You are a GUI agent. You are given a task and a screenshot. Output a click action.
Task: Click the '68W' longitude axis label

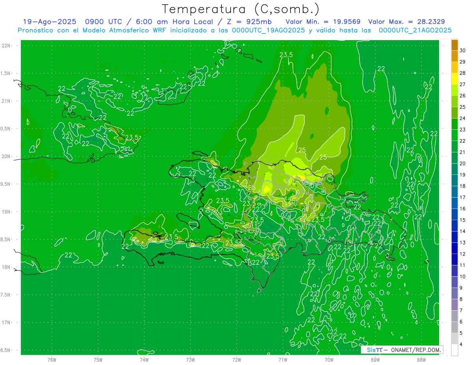tap(421, 359)
